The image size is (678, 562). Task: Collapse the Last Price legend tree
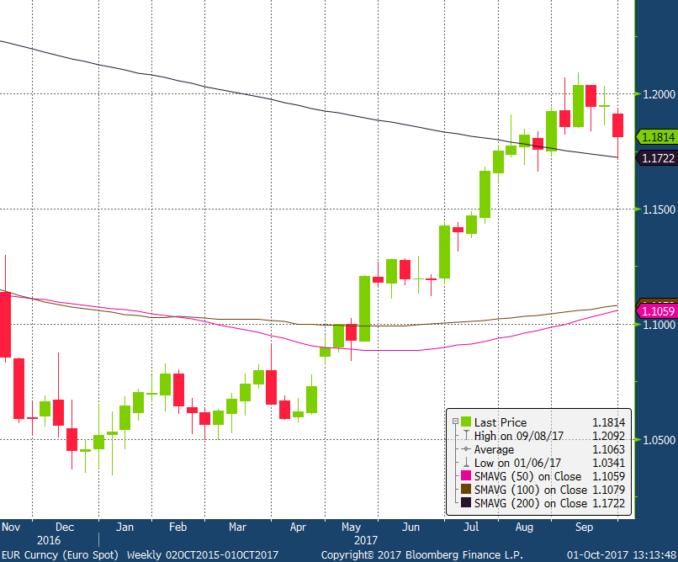click(x=453, y=422)
